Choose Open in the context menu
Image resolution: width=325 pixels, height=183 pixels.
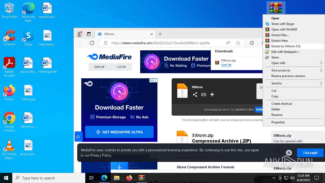[x=294, y=18]
